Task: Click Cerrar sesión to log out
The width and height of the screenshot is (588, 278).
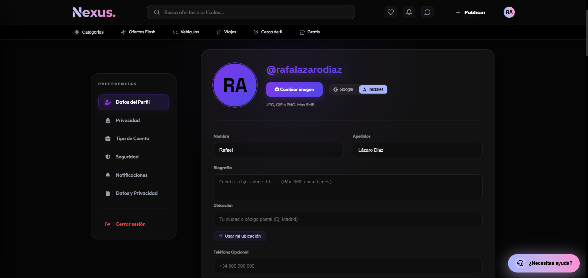Action: tap(134, 224)
